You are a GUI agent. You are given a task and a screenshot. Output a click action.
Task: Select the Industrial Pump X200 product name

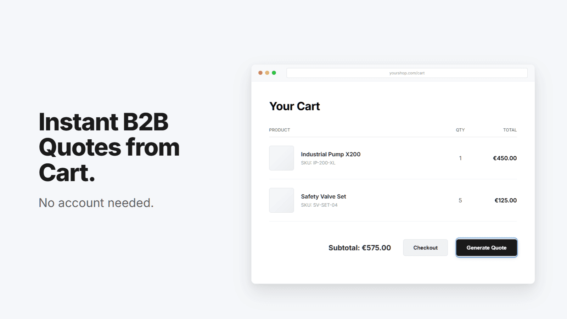[x=330, y=154]
